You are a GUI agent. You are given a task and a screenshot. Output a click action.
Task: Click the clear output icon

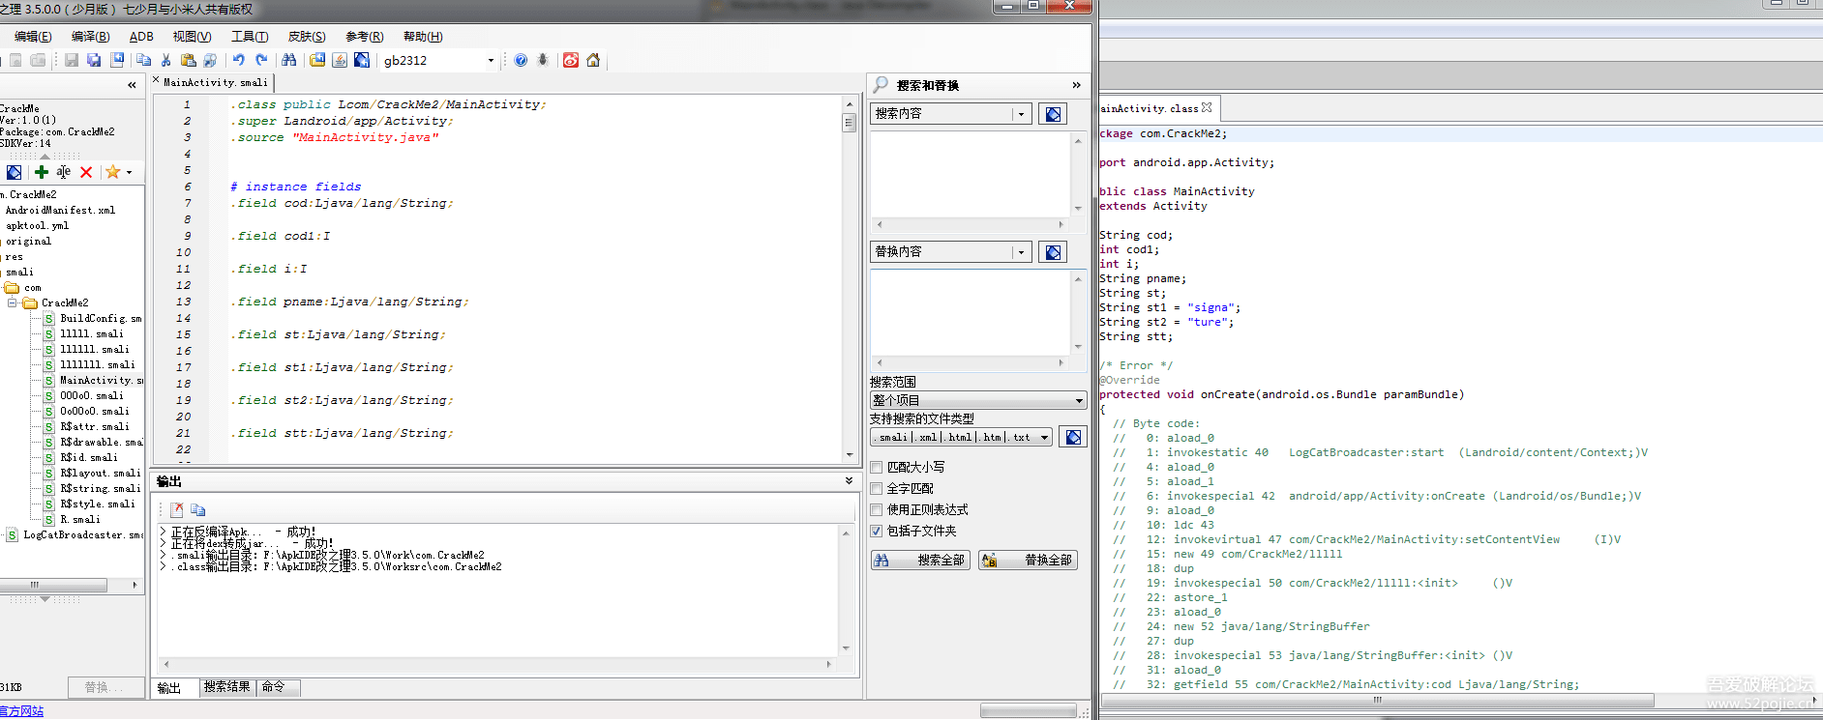point(177,509)
